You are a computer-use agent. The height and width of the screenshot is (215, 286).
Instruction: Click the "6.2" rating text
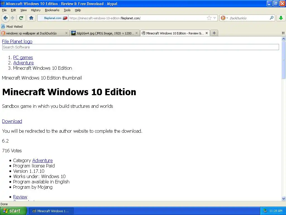tap(5, 141)
